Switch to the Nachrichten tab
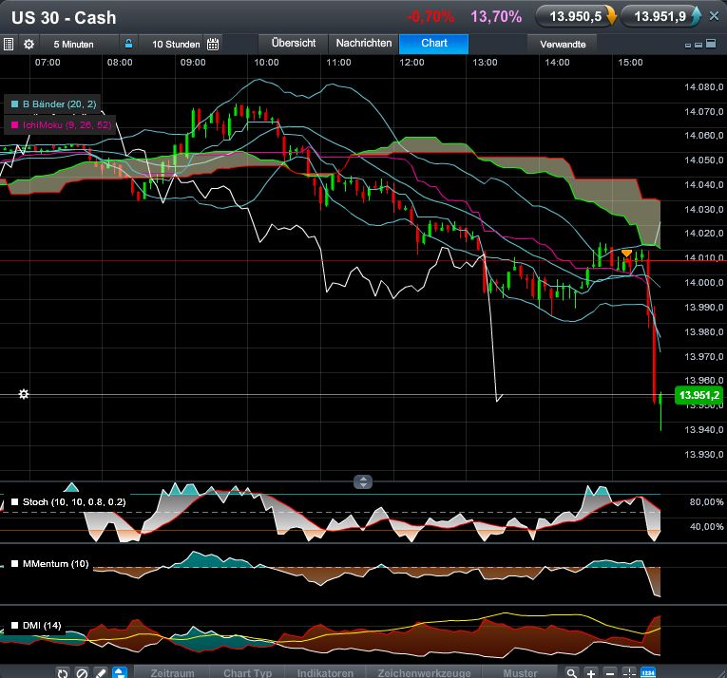Viewport: 727px width, 678px height. [363, 43]
